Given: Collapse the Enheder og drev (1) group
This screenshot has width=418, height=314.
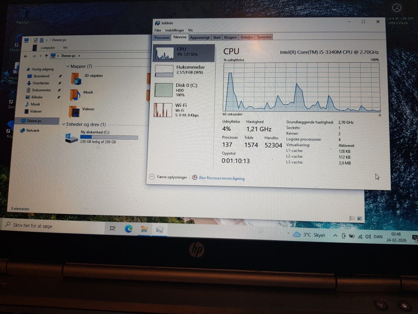Looking at the screenshot, I should (x=64, y=124).
